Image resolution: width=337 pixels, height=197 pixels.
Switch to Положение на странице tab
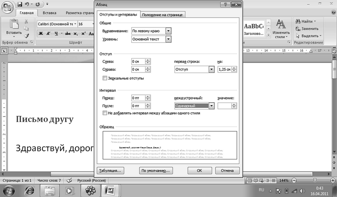coord(162,15)
